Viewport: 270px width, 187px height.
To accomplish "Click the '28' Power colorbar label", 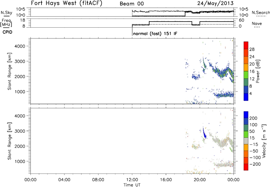I will tap(252, 49).
